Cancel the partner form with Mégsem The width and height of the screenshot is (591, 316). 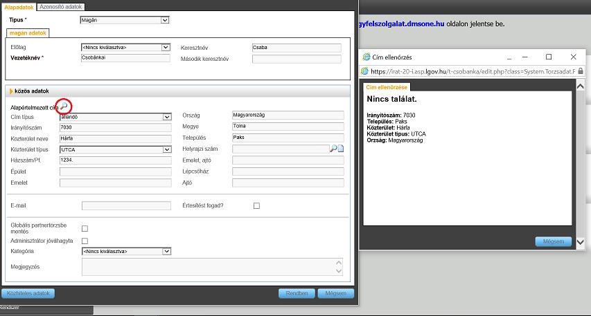(x=335, y=293)
